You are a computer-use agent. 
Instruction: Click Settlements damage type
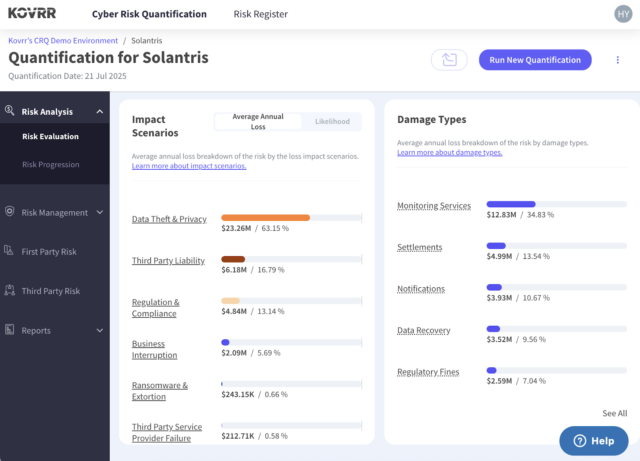pyautogui.click(x=420, y=247)
